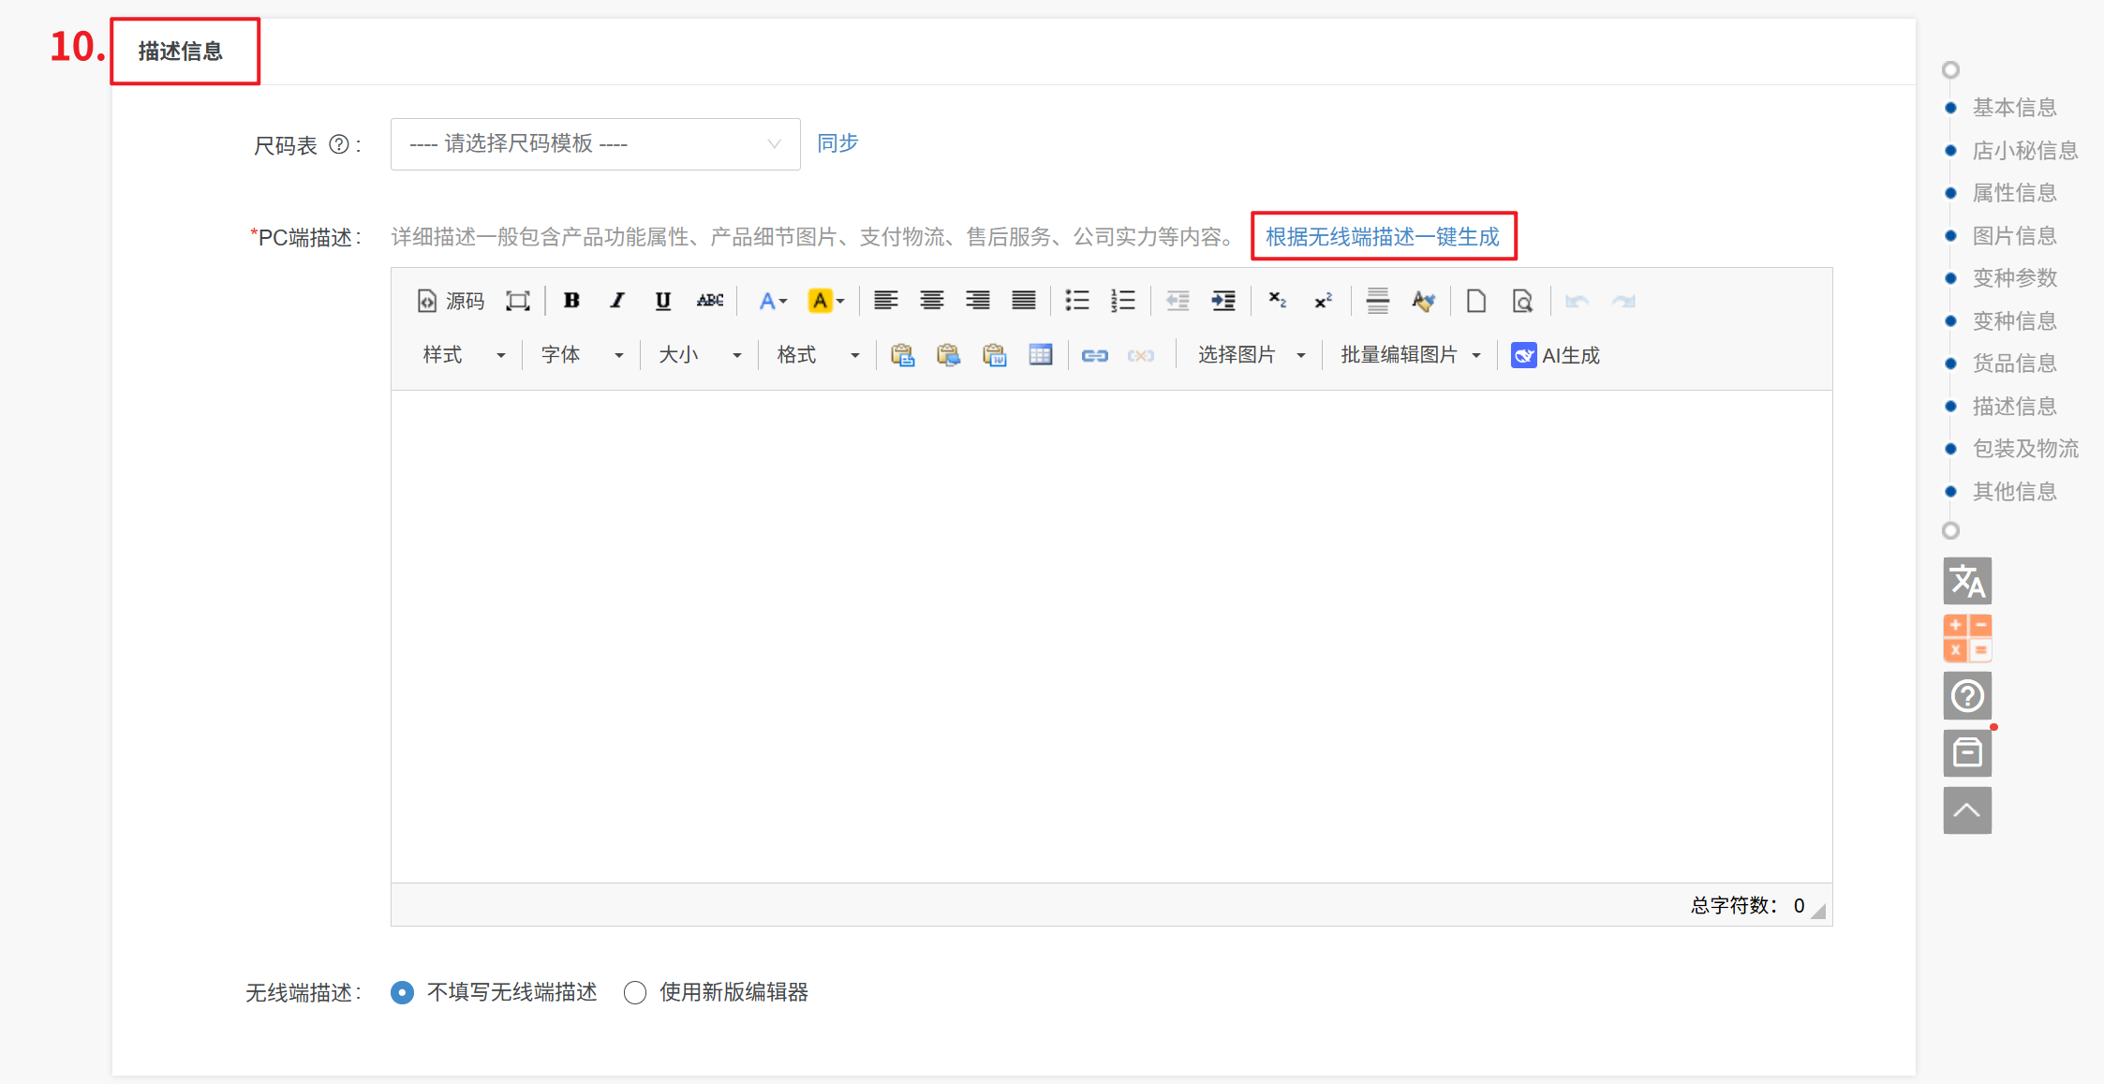The image size is (2104, 1084).
Task: Click the scroll-to-top arrow button
Action: pos(1966,810)
